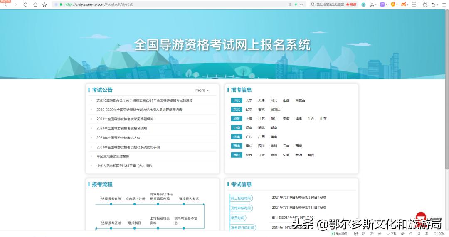Image resolution: width=449 pixels, height=237 pixels.
Task: Open 'more >' in the 考试公告 panel
Action: [x=202, y=90]
